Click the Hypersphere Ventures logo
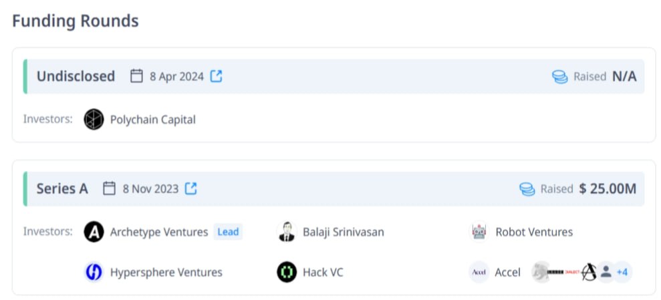Viewport: 661px width, 300px height. pyautogui.click(x=94, y=272)
